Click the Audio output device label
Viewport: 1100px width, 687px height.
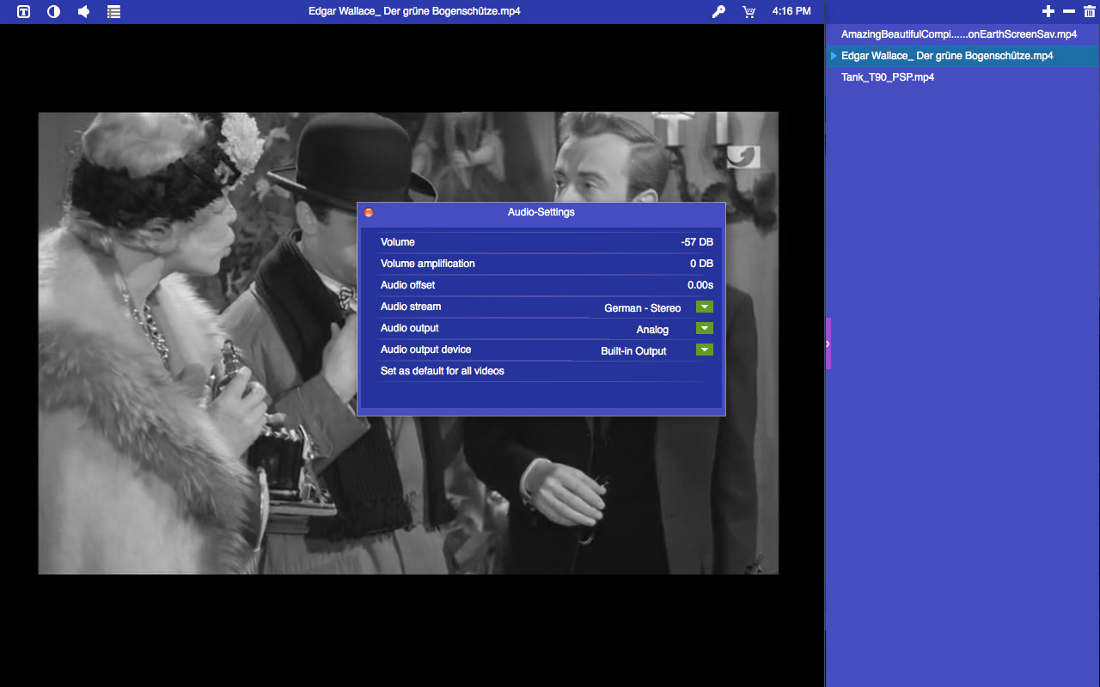pyautogui.click(x=425, y=350)
